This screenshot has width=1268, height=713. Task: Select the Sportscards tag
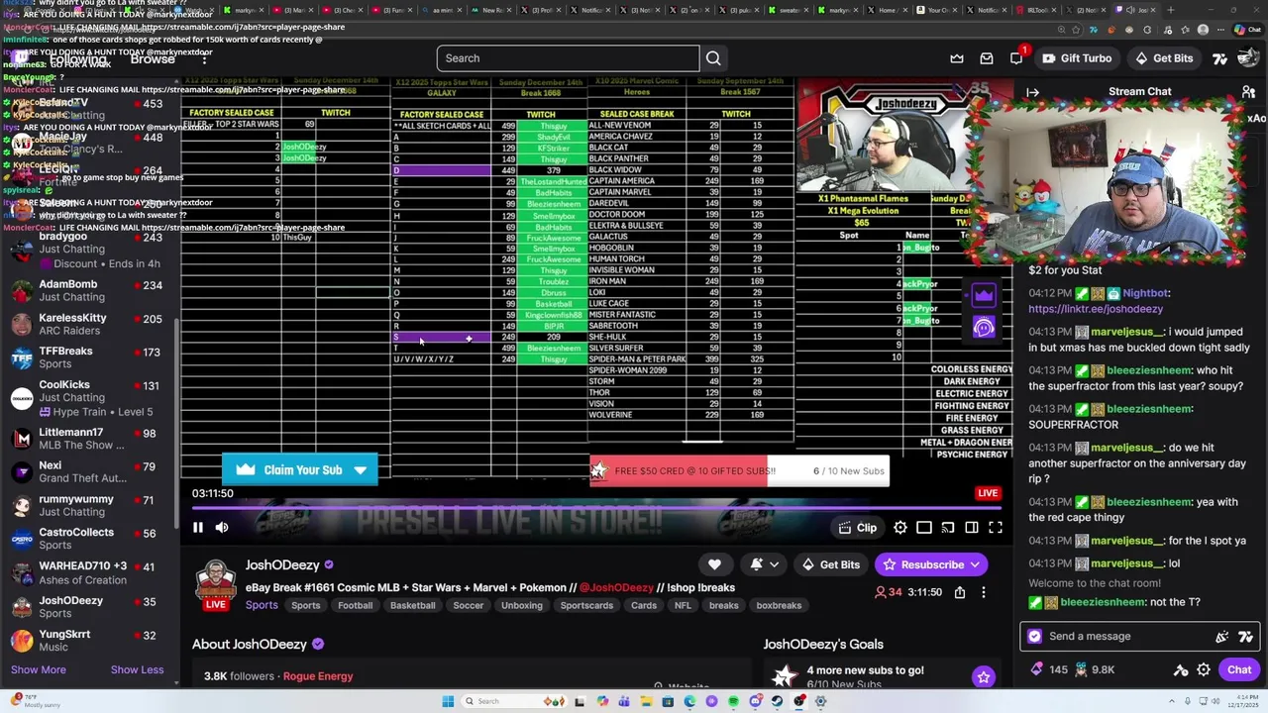click(586, 605)
